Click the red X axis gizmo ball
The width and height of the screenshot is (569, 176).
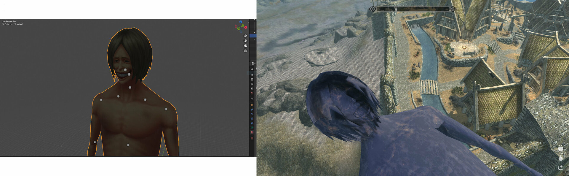(246, 27)
